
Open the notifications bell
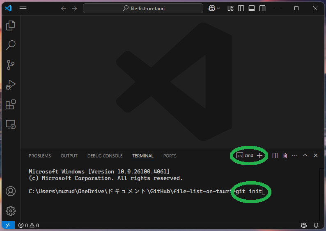316,225
